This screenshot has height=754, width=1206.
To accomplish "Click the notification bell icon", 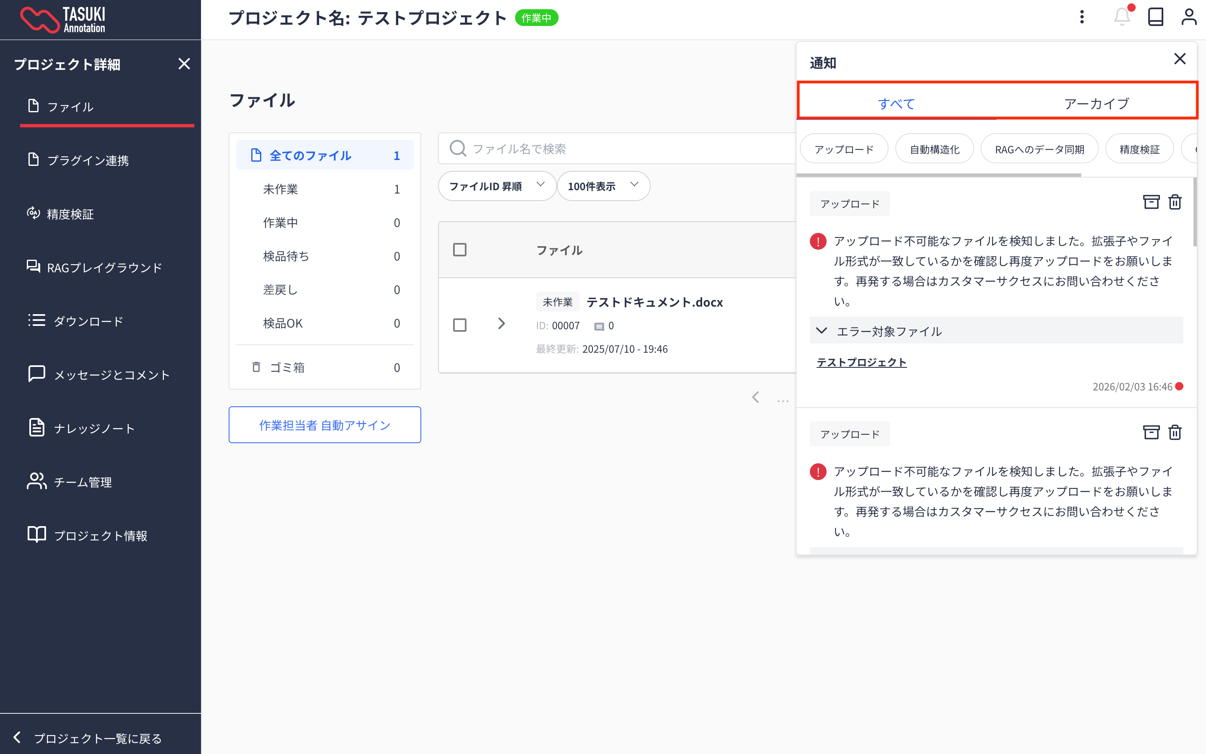I will pos(1121,18).
